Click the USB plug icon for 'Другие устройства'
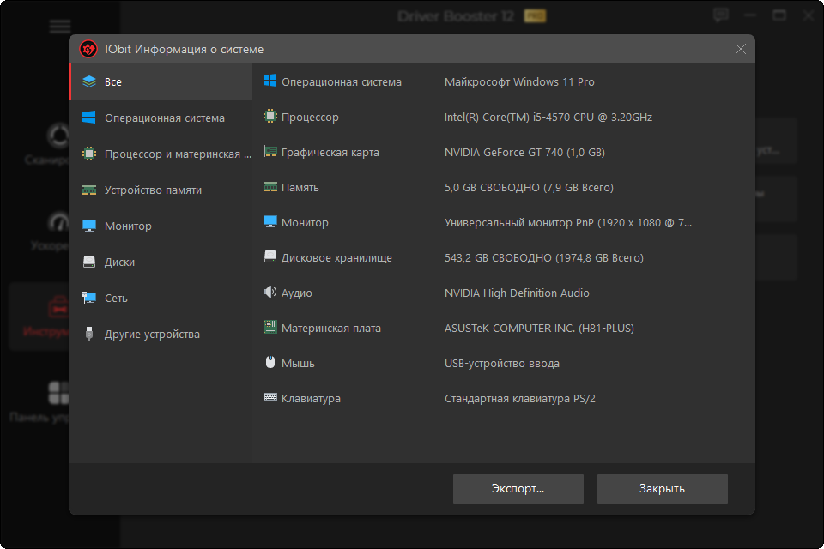The image size is (824, 549). point(89,334)
